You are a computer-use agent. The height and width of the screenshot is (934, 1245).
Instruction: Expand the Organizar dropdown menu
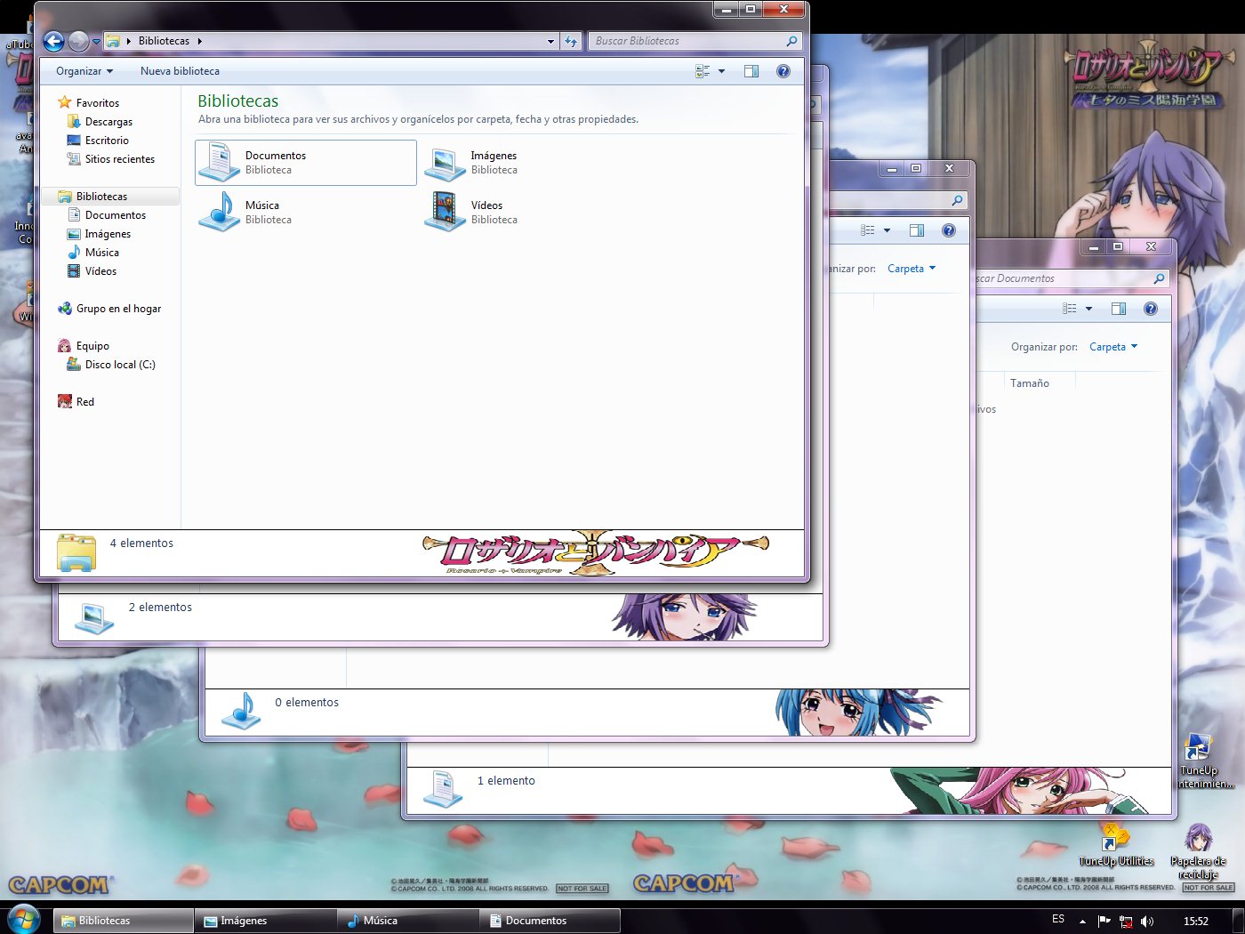(84, 71)
